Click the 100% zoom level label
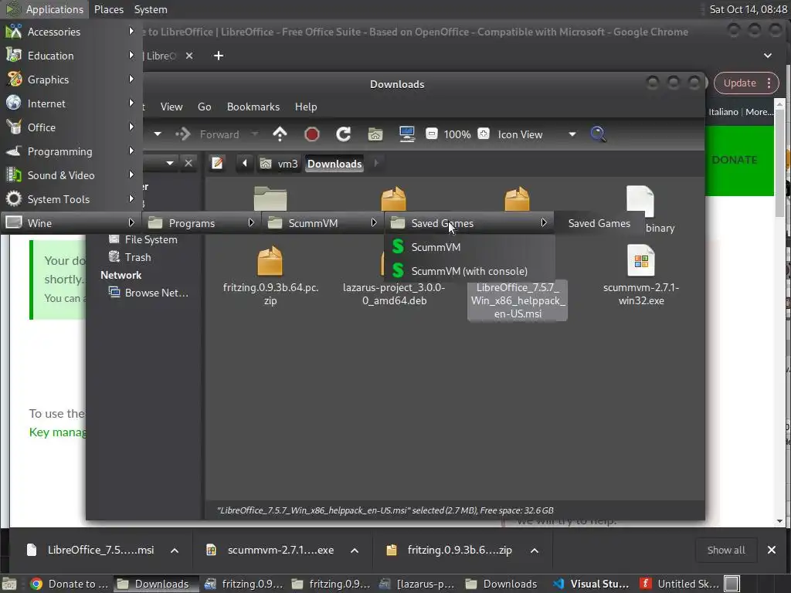Screen dimensions: 791x593 pos(457,134)
